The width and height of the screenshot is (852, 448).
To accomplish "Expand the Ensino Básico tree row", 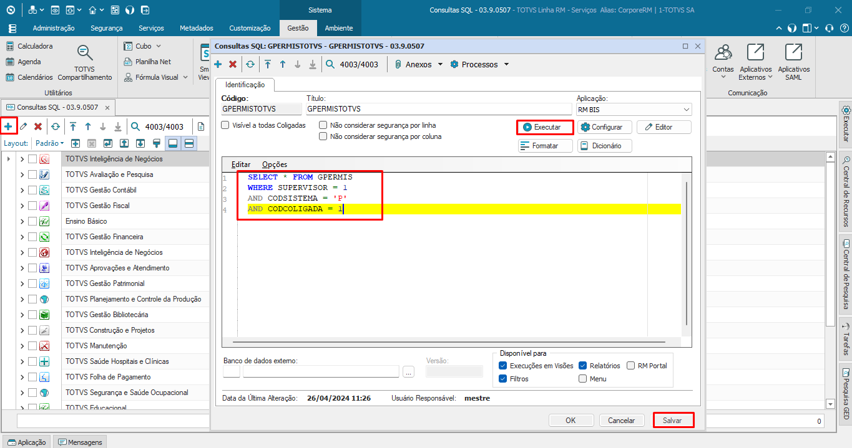I will tap(22, 221).
